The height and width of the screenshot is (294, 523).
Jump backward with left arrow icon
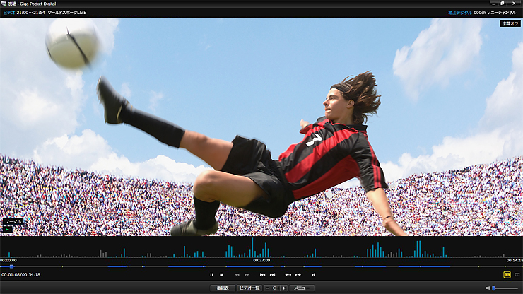pyautogui.click(x=288, y=274)
